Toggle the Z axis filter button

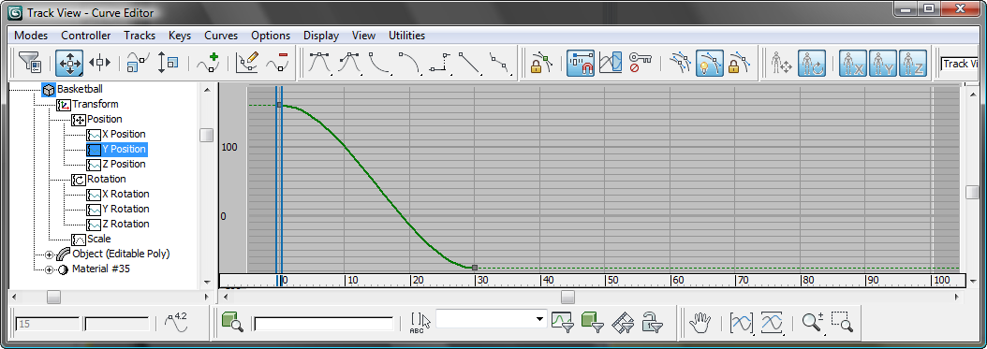tap(912, 63)
